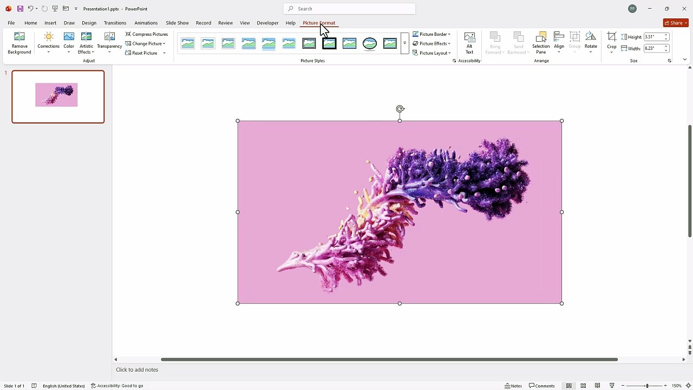Screen dimensions: 693x390
Task: Customize Quick Access Toolbar dropdown
Action: pos(76,9)
